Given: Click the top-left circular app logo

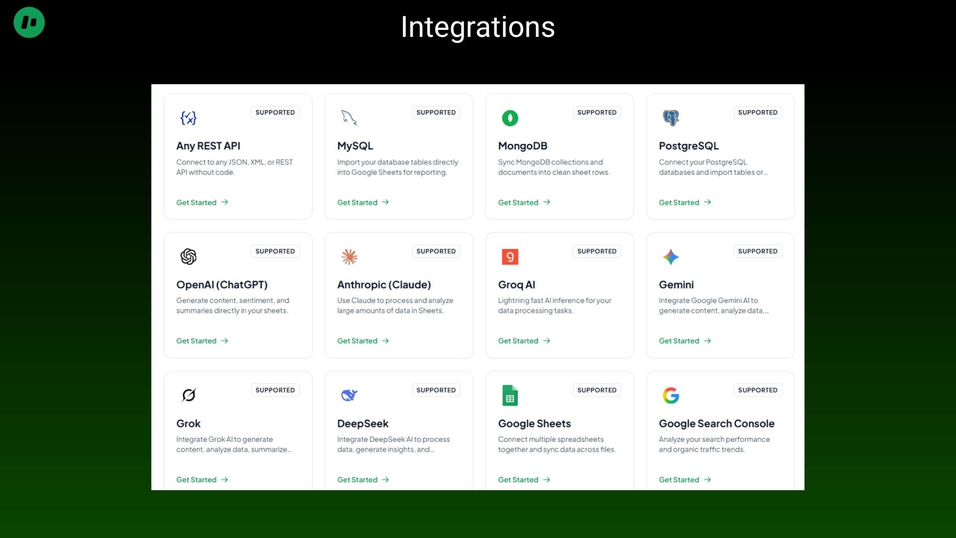Looking at the screenshot, I should pyautogui.click(x=28, y=22).
